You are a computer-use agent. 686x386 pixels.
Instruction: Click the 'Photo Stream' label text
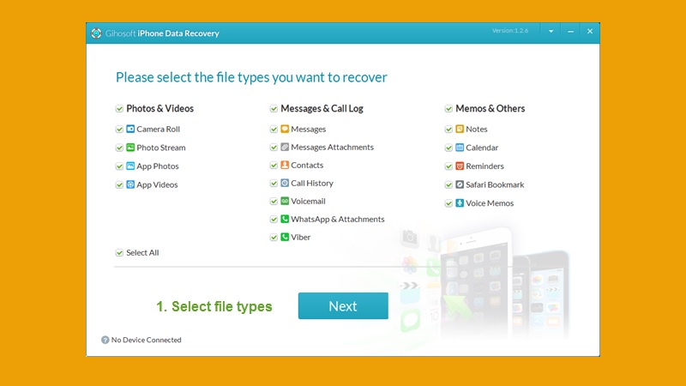point(161,148)
